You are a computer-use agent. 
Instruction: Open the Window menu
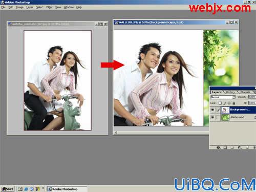(69, 7)
